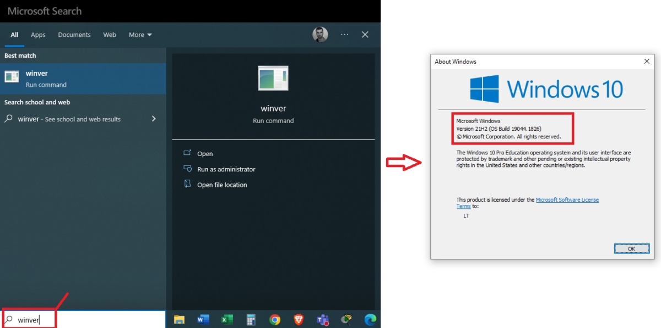Click the magnifier icon beside winver web result
The image size is (661, 328).
(9, 119)
